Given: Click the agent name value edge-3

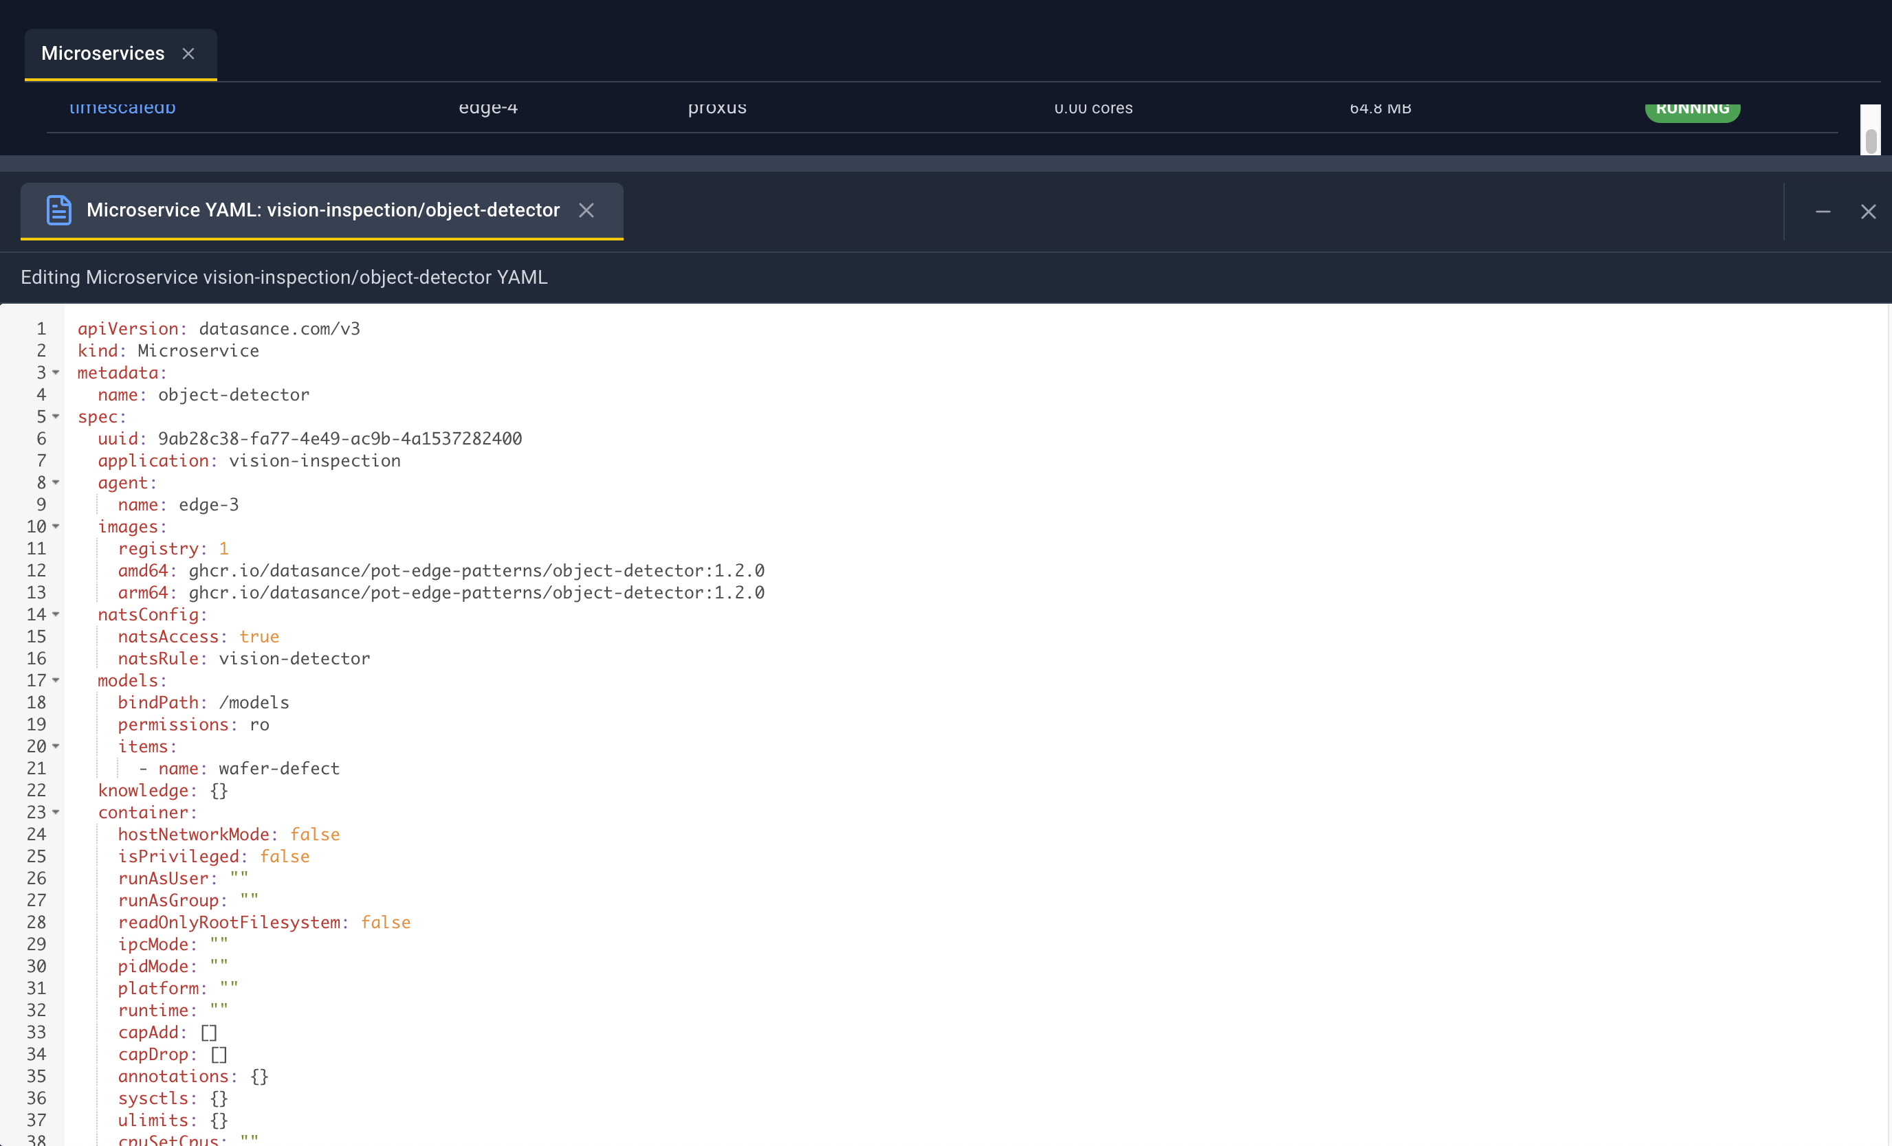Looking at the screenshot, I should pyautogui.click(x=209, y=504).
